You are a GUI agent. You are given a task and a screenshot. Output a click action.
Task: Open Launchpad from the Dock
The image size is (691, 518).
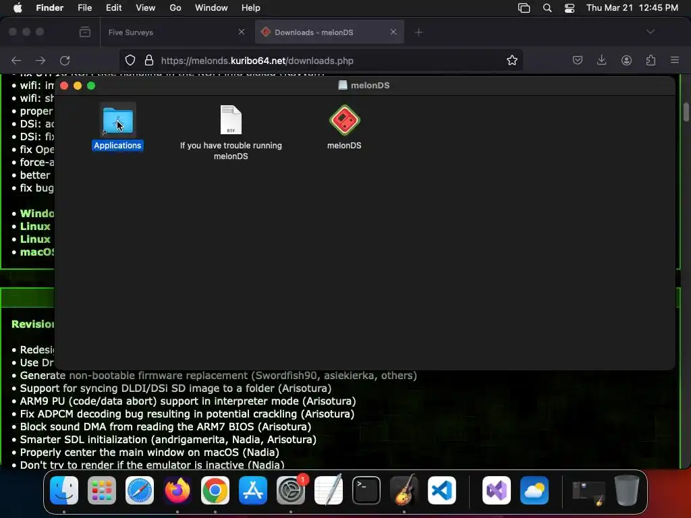click(x=102, y=490)
